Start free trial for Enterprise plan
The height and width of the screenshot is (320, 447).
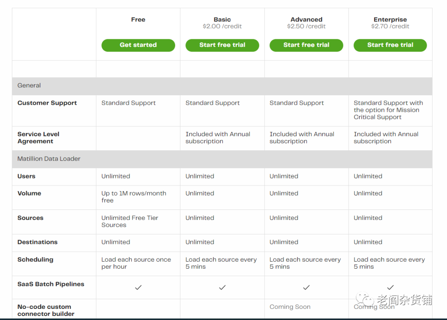[390, 45]
